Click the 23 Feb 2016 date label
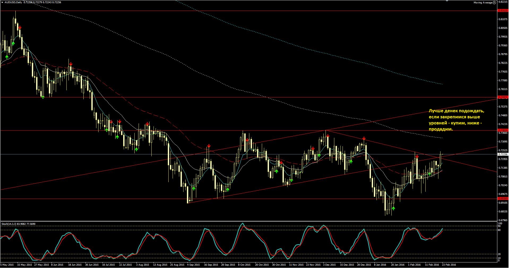The height and width of the screenshot is (268, 509). click(449, 265)
